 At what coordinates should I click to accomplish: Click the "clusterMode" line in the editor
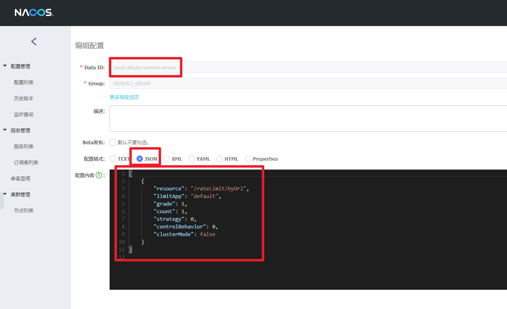point(185,234)
